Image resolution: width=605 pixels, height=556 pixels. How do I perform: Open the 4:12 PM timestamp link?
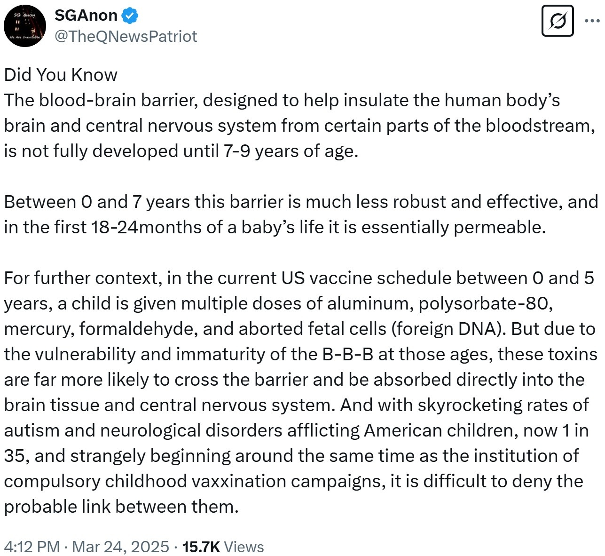[x=32, y=547]
